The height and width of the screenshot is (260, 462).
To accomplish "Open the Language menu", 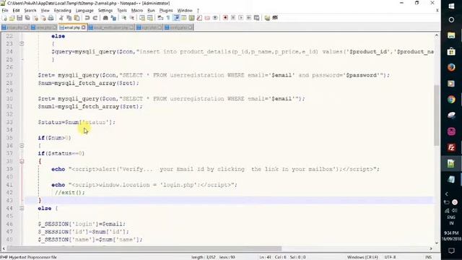I will tap(84, 10).
